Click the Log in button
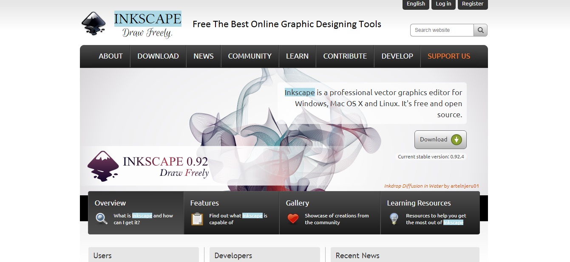Image resolution: width=570 pixels, height=262 pixels. [x=443, y=4]
